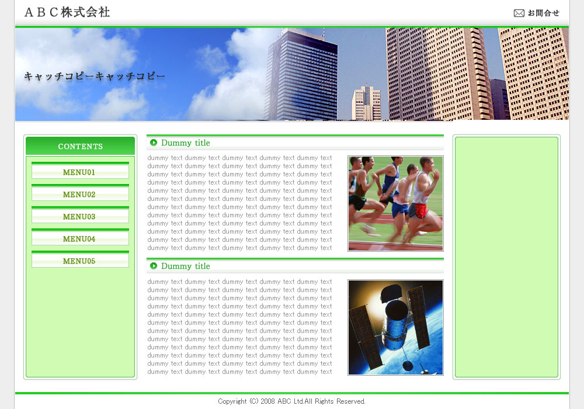
Task: Click the CONTENTS sidebar header
Action: tap(80, 146)
